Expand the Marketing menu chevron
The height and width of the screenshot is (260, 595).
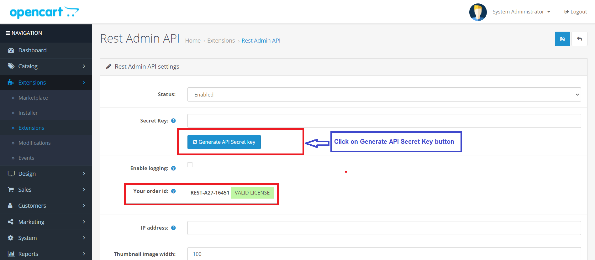(x=84, y=222)
